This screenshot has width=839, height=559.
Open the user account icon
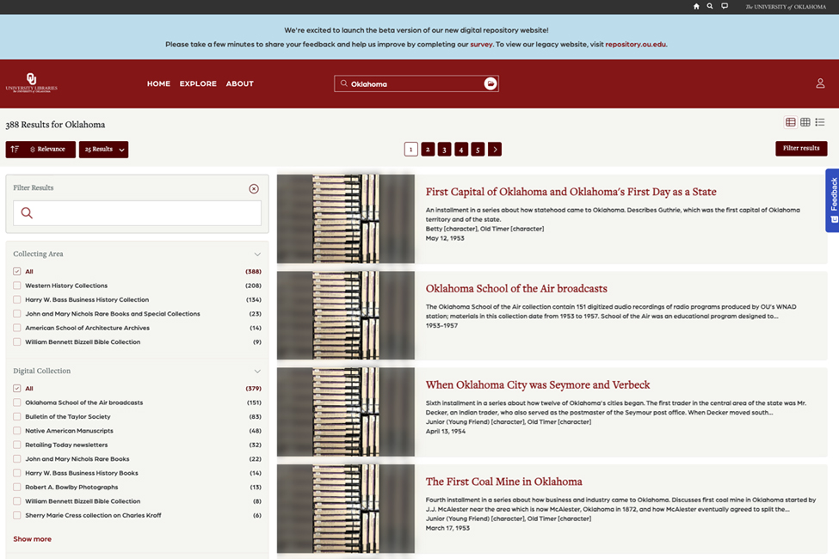coord(820,83)
